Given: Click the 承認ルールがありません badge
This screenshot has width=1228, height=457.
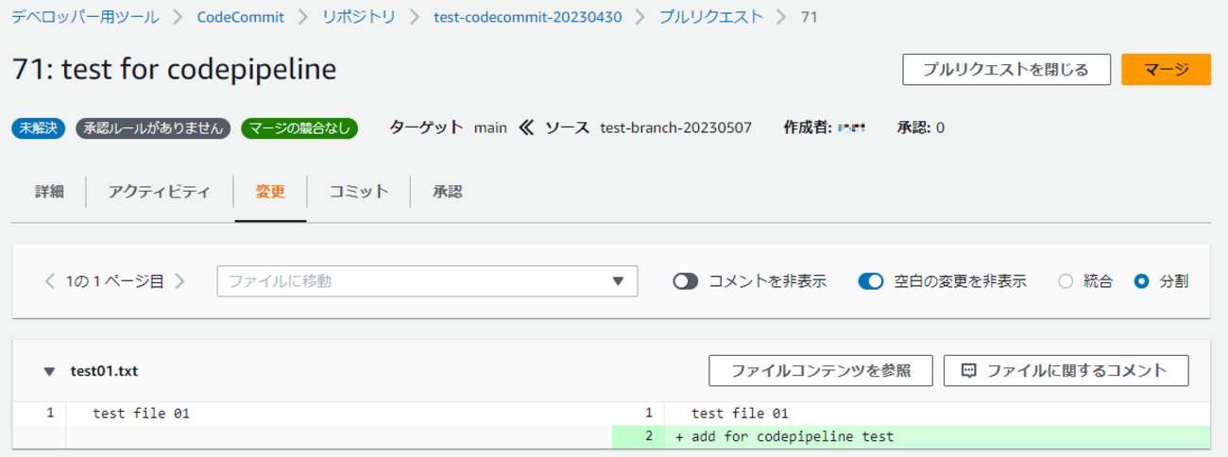Looking at the screenshot, I should (x=153, y=127).
